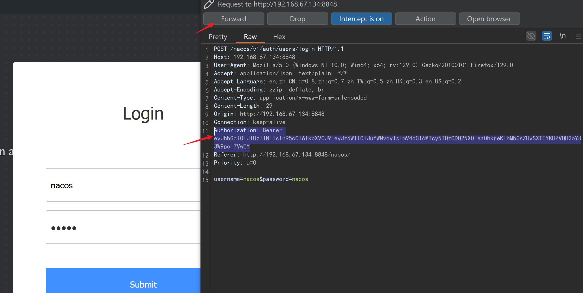Click the Open browser button

click(x=489, y=19)
